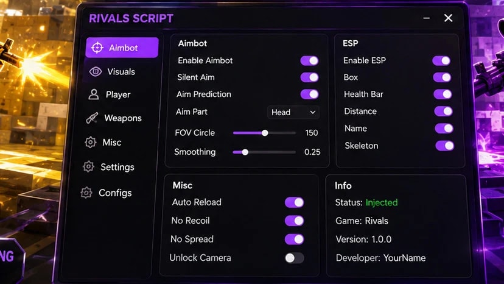Select the Configs menu label
Viewport: 504px width, 284px height.
pyautogui.click(x=115, y=193)
